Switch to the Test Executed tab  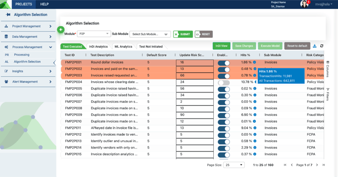point(72,46)
